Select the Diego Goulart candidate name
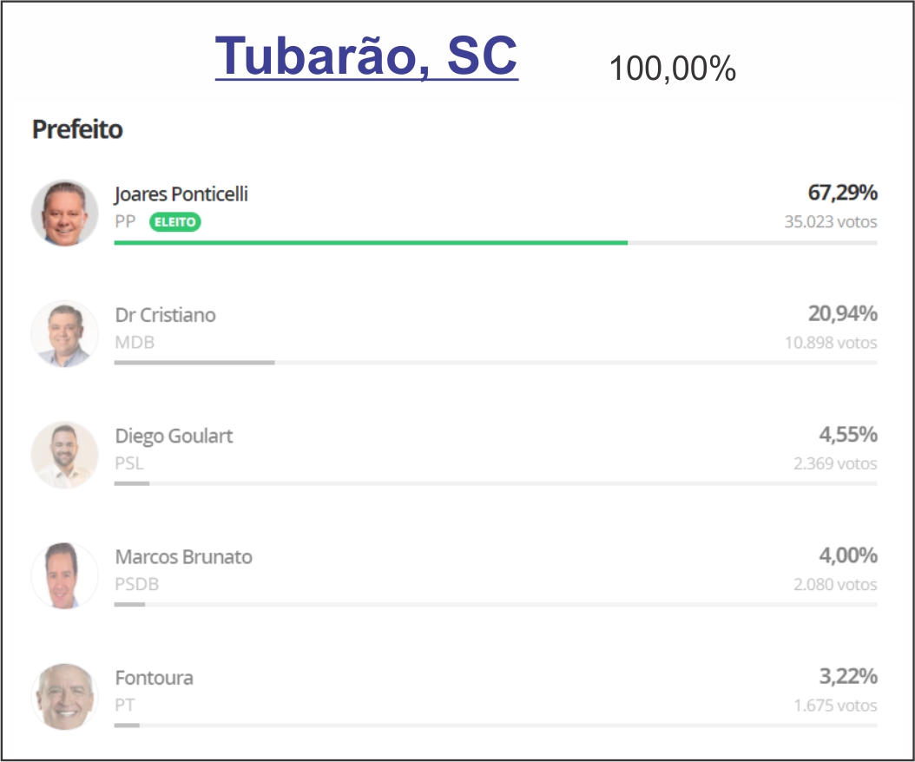Screen dimensions: 915x762 [174, 436]
